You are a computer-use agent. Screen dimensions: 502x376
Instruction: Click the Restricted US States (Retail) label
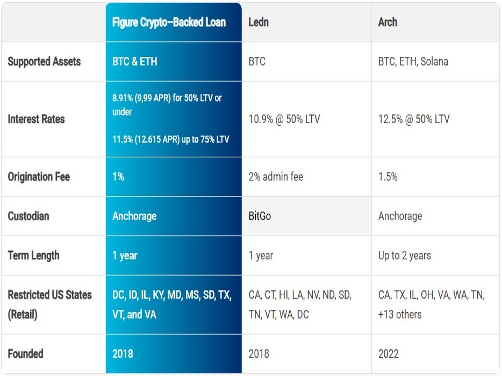coord(49,305)
